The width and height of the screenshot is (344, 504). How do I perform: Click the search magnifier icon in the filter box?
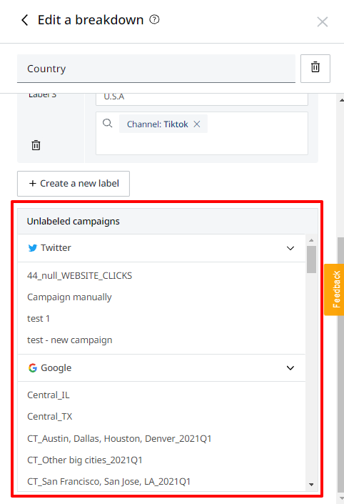[108, 123]
